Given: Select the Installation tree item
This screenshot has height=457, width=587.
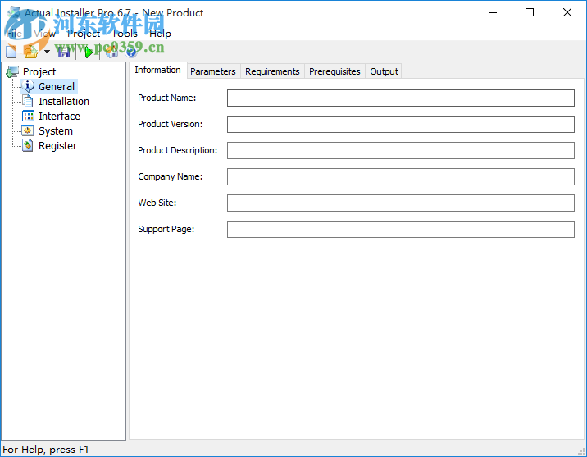Looking at the screenshot, I should tap(64, 101).
